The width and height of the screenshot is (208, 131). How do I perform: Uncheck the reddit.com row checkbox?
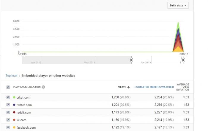point(8,113)
